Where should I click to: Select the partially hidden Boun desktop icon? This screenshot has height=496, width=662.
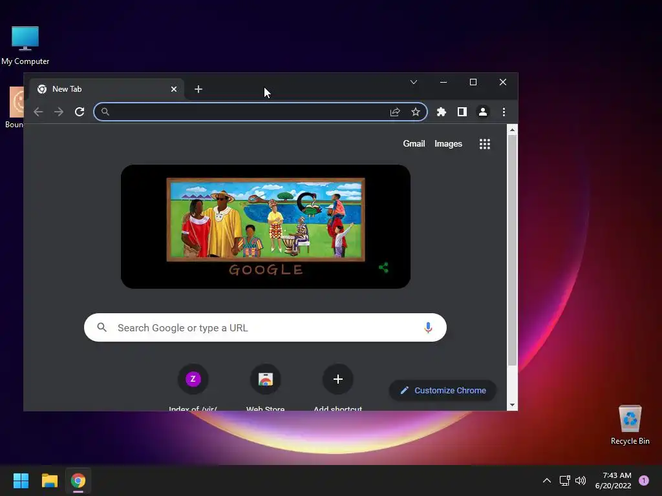16,108
